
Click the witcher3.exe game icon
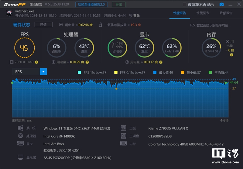[x=9, y=13]
